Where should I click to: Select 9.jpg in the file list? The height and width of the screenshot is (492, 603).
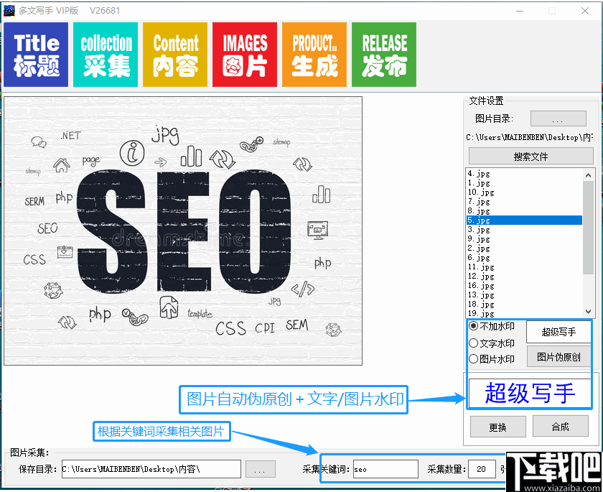click(525, 239)
